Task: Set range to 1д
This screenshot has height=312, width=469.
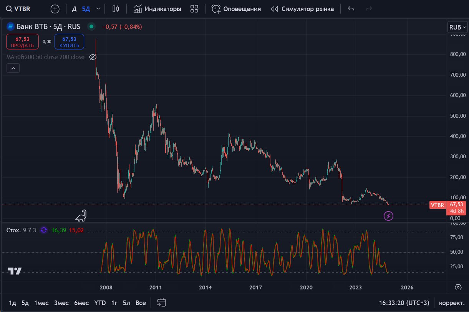Action: pyautogui.click(x=12, y=303)
